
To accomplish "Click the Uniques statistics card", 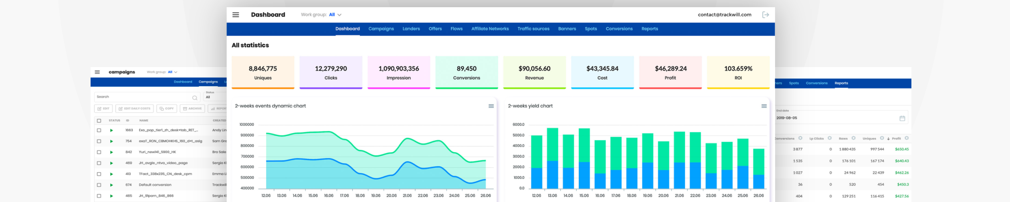I will coord(263,72).
